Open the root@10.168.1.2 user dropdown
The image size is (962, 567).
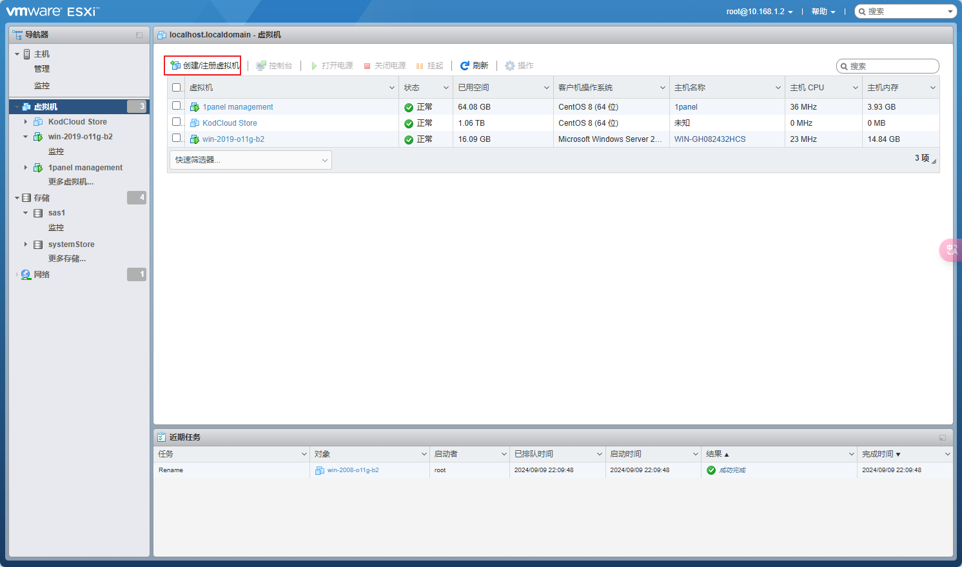pos(760,12)
